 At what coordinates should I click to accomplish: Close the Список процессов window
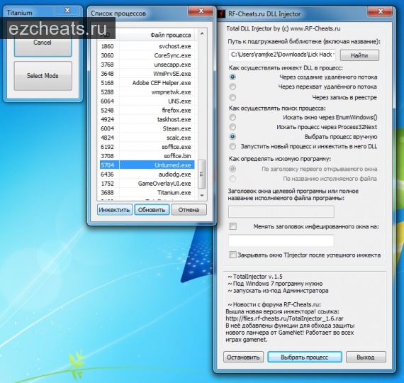coord(201,11)
